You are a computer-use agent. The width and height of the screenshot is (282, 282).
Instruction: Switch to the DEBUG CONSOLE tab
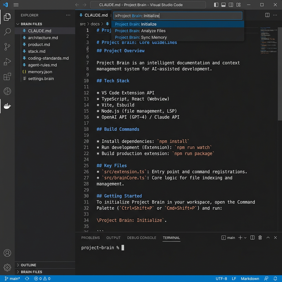pos(141,238)
